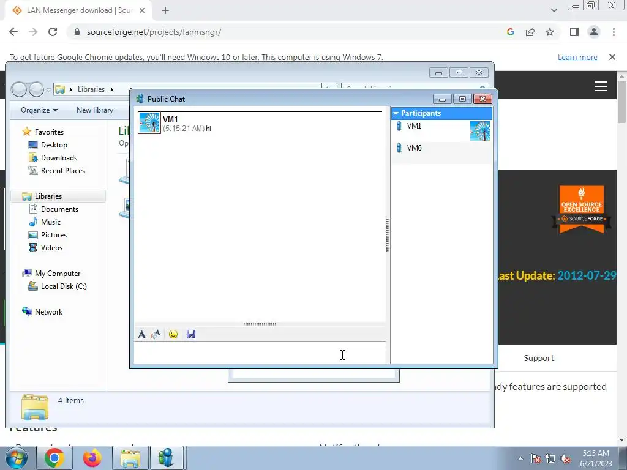627x470 pixels.
Task: Click Explorer back navigation button
Action: [x=19, y=89]
